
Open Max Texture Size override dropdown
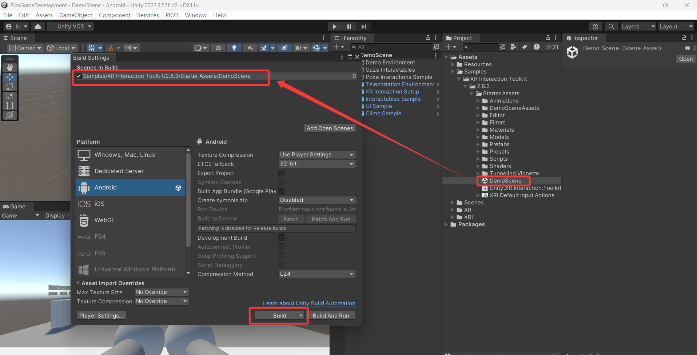162,292
